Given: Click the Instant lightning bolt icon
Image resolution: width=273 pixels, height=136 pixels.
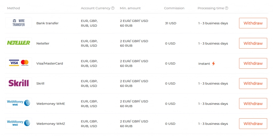Looking at the screenshot, I should (213, 64).
